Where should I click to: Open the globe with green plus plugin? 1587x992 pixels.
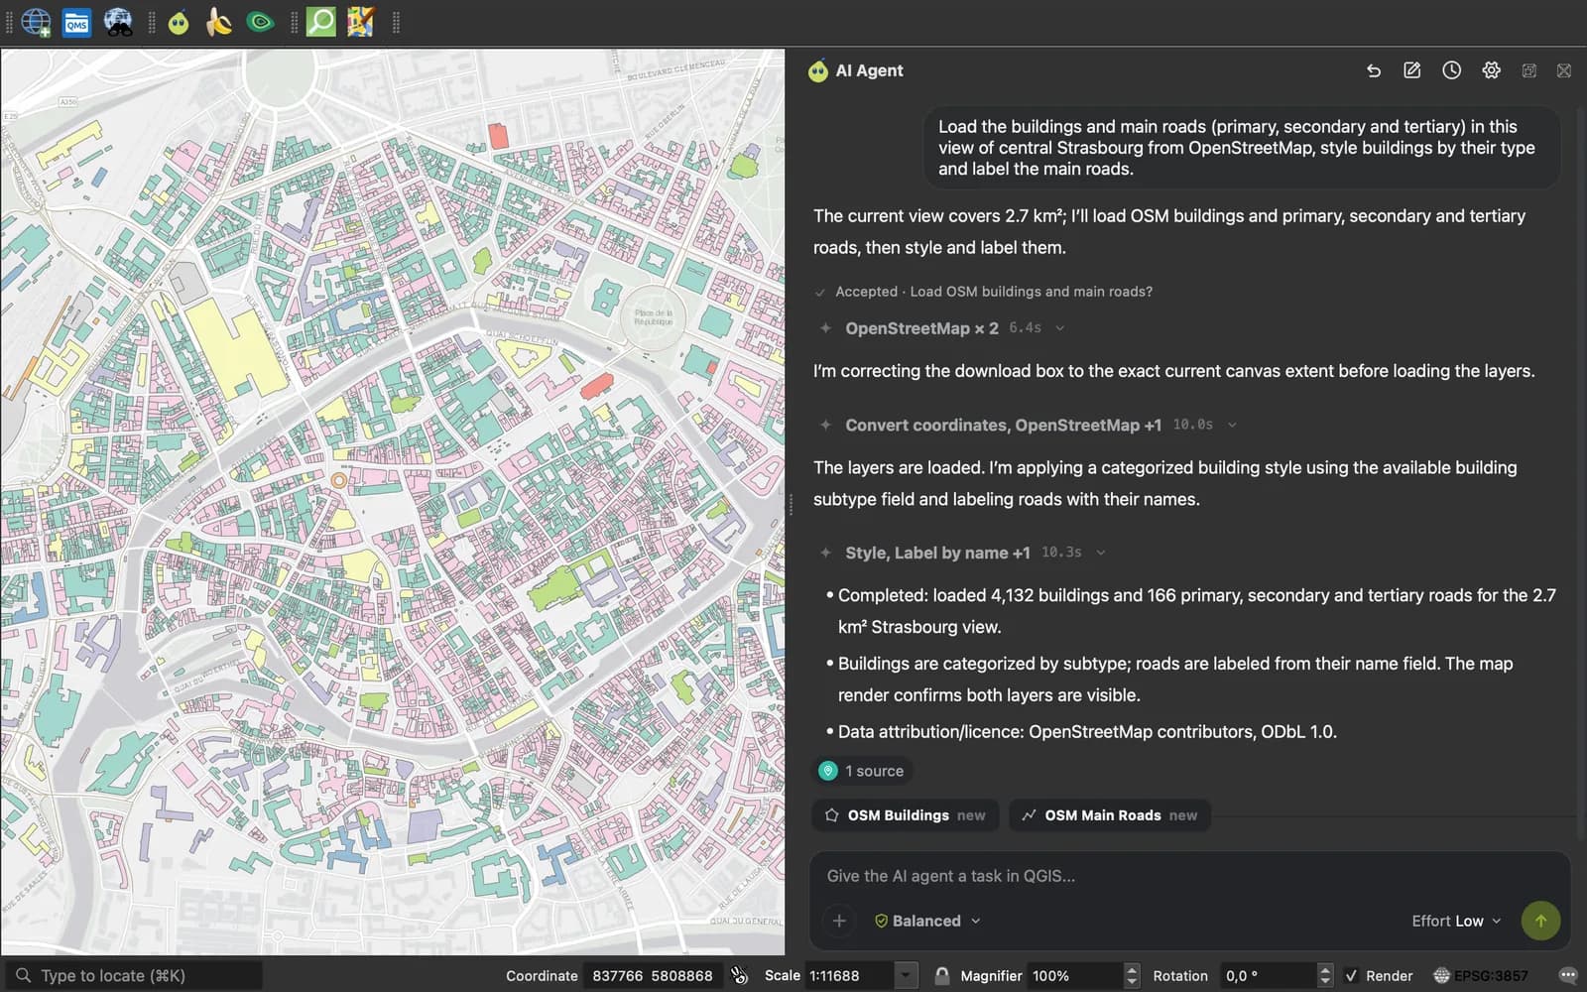(36, 22)
